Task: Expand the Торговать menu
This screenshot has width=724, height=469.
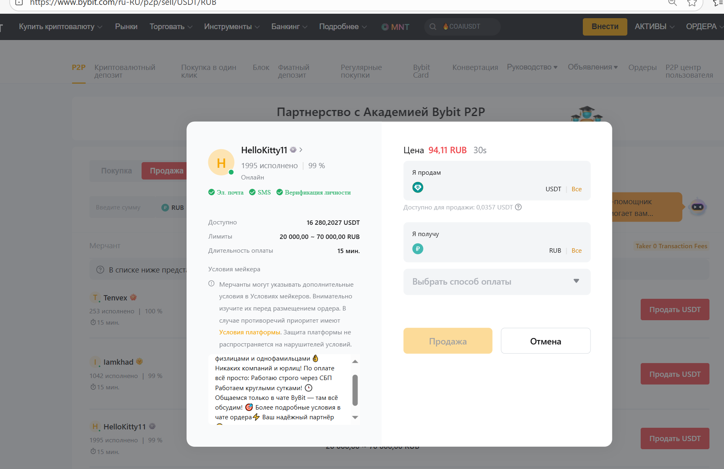Action: click(171, 27)
